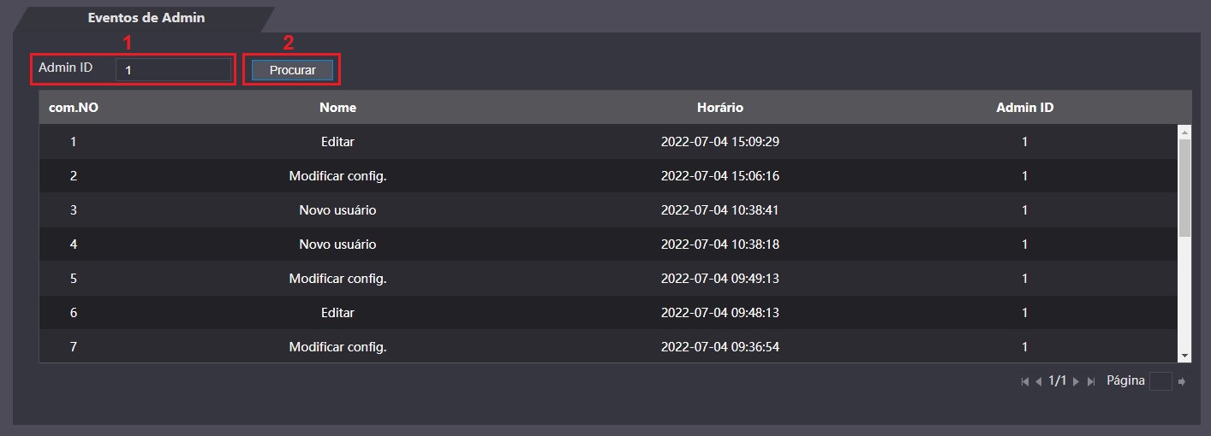The image size is (1211, 436).
Task: Select the Novo usuário row at 10:38:41
Action: [337, 210]
